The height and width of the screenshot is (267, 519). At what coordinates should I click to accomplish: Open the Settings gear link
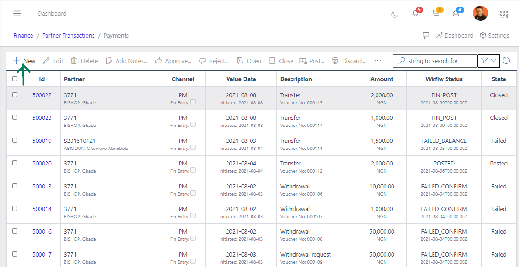(x=495, y=35)
